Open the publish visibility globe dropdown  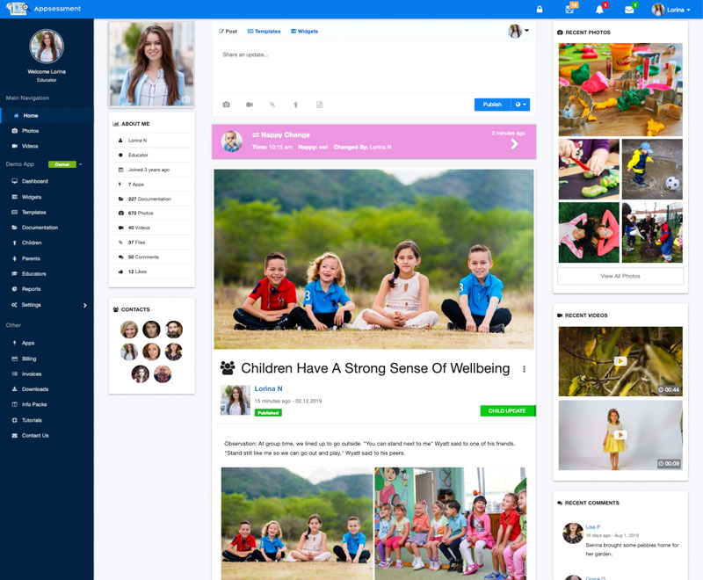[520, 105]
